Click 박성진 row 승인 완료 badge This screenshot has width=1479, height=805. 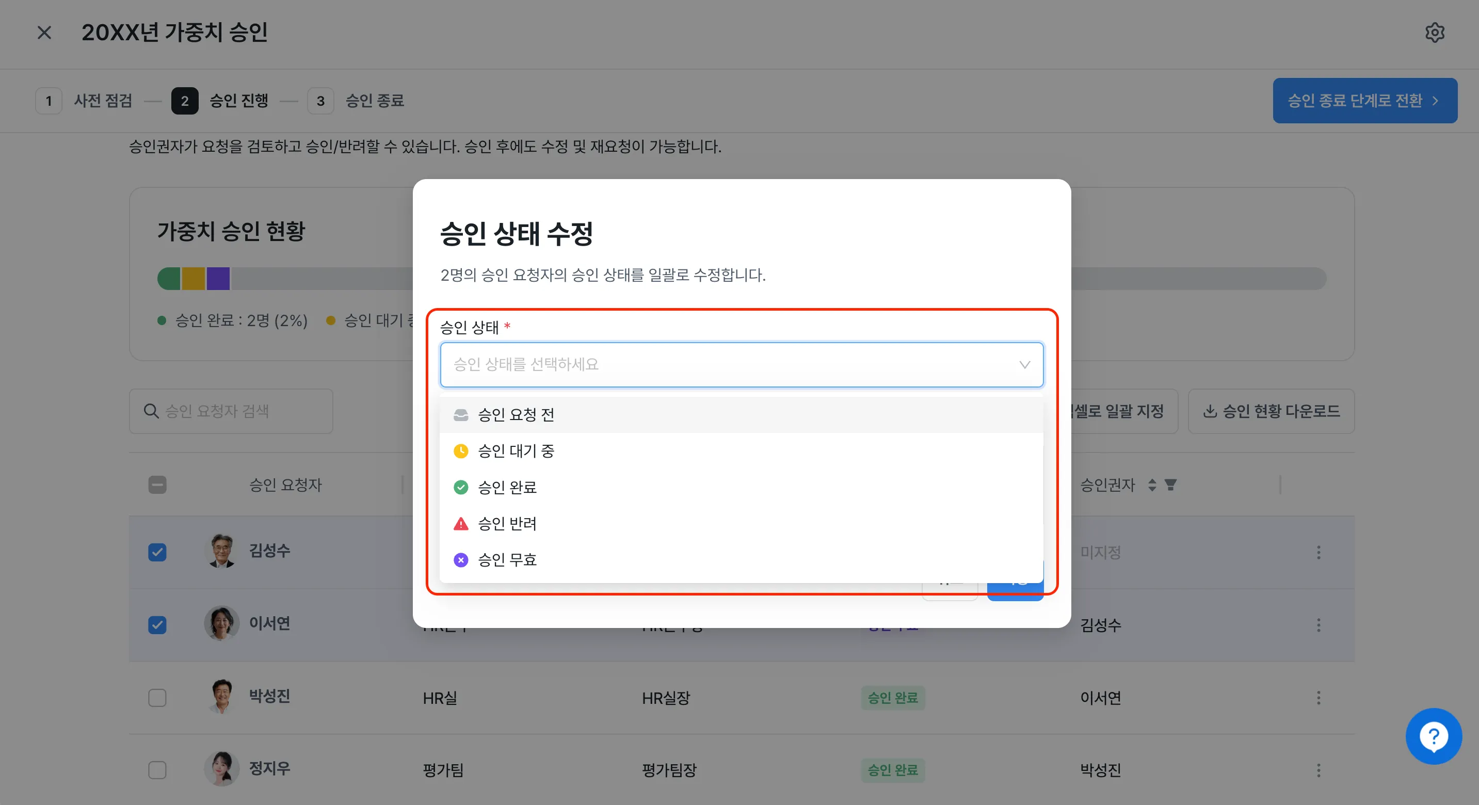tap(893, 698)
